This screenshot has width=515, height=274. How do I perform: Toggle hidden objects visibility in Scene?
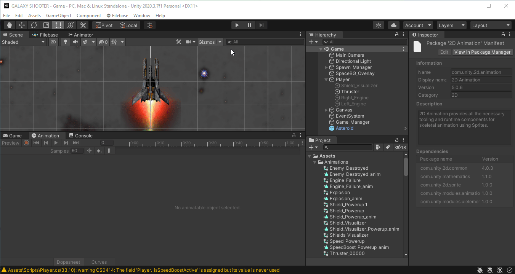103,42
